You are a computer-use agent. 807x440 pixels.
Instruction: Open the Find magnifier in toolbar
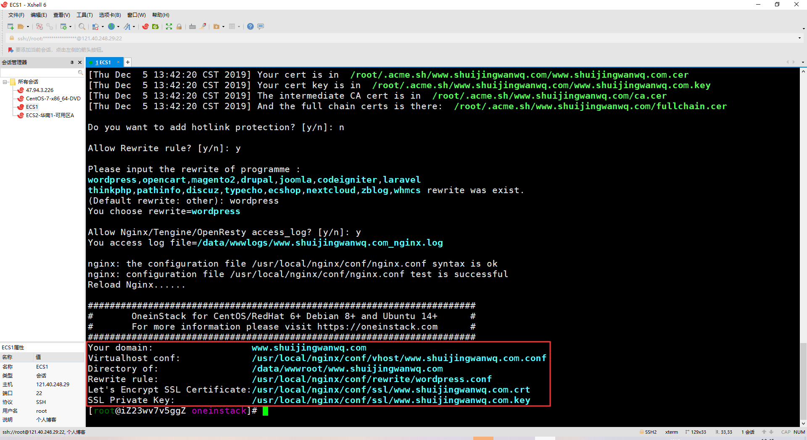point(82,26)
